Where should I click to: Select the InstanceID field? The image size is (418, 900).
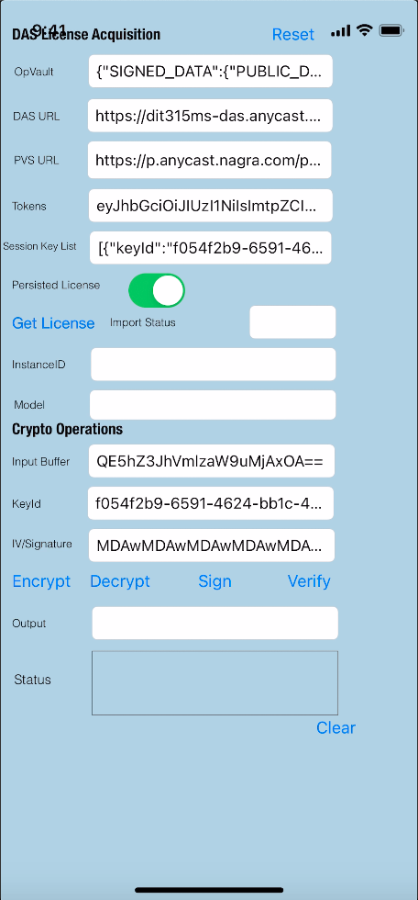coord(213,364)
